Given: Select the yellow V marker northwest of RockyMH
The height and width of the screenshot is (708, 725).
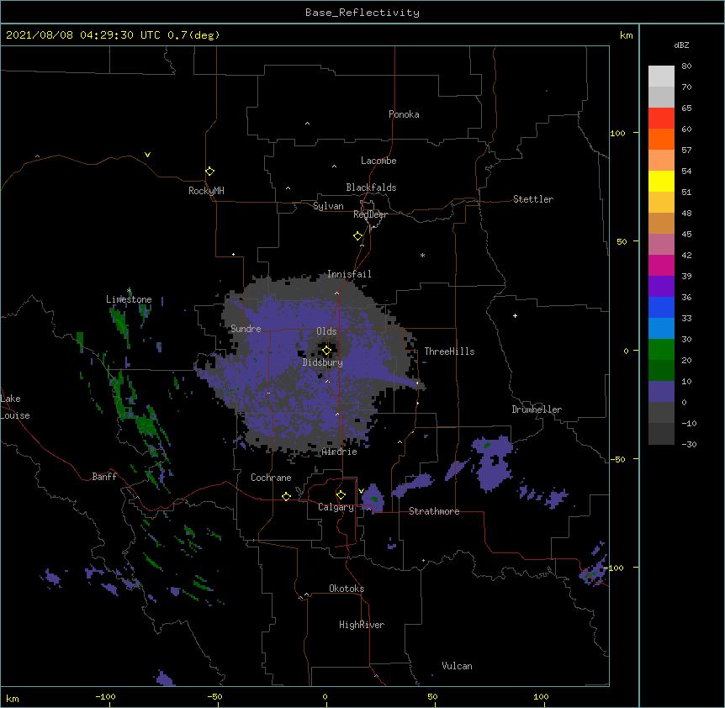Looking at the screenshot, I should [147, 155].
